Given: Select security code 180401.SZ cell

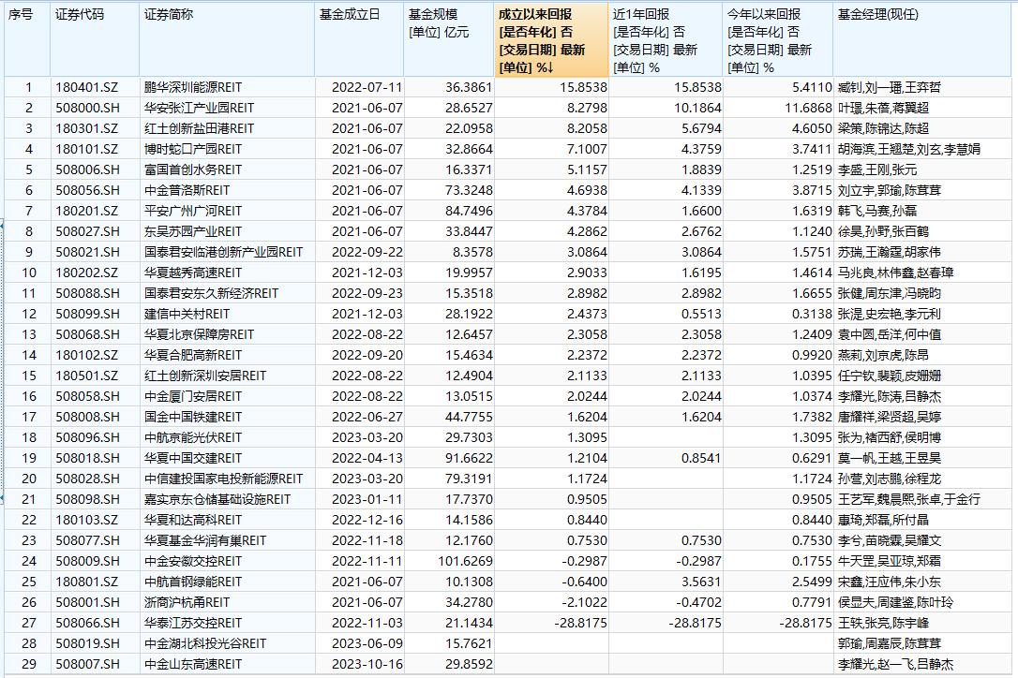Looking at the screenshot, I should pyautogui.click(x=86, y=87).
